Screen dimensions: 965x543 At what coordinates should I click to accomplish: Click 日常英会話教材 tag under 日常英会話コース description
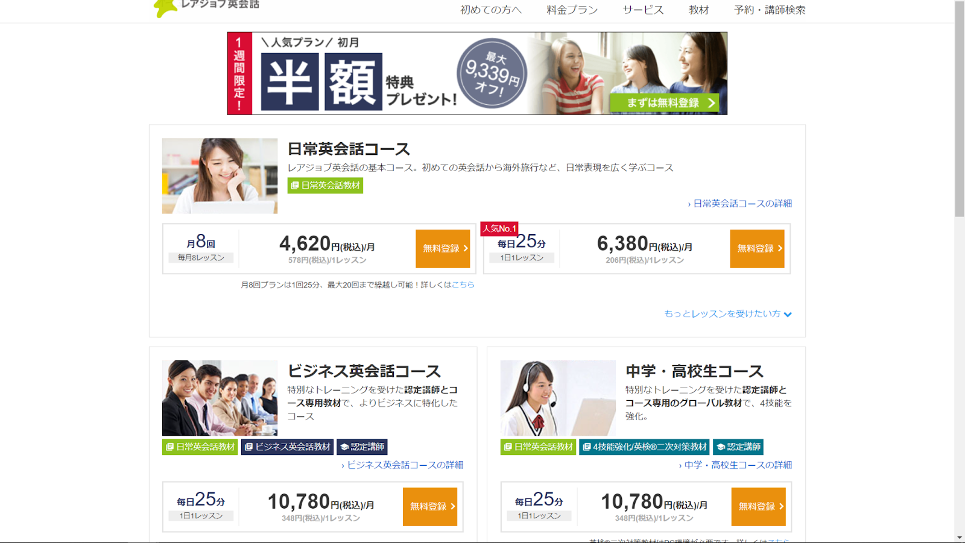coord(325,186)
